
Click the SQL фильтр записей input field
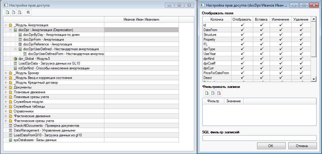pos(259,138)
